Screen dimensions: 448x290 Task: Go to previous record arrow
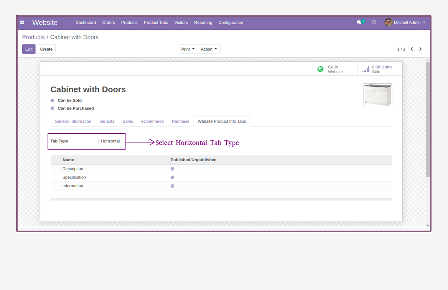click(x=412, y=49)
